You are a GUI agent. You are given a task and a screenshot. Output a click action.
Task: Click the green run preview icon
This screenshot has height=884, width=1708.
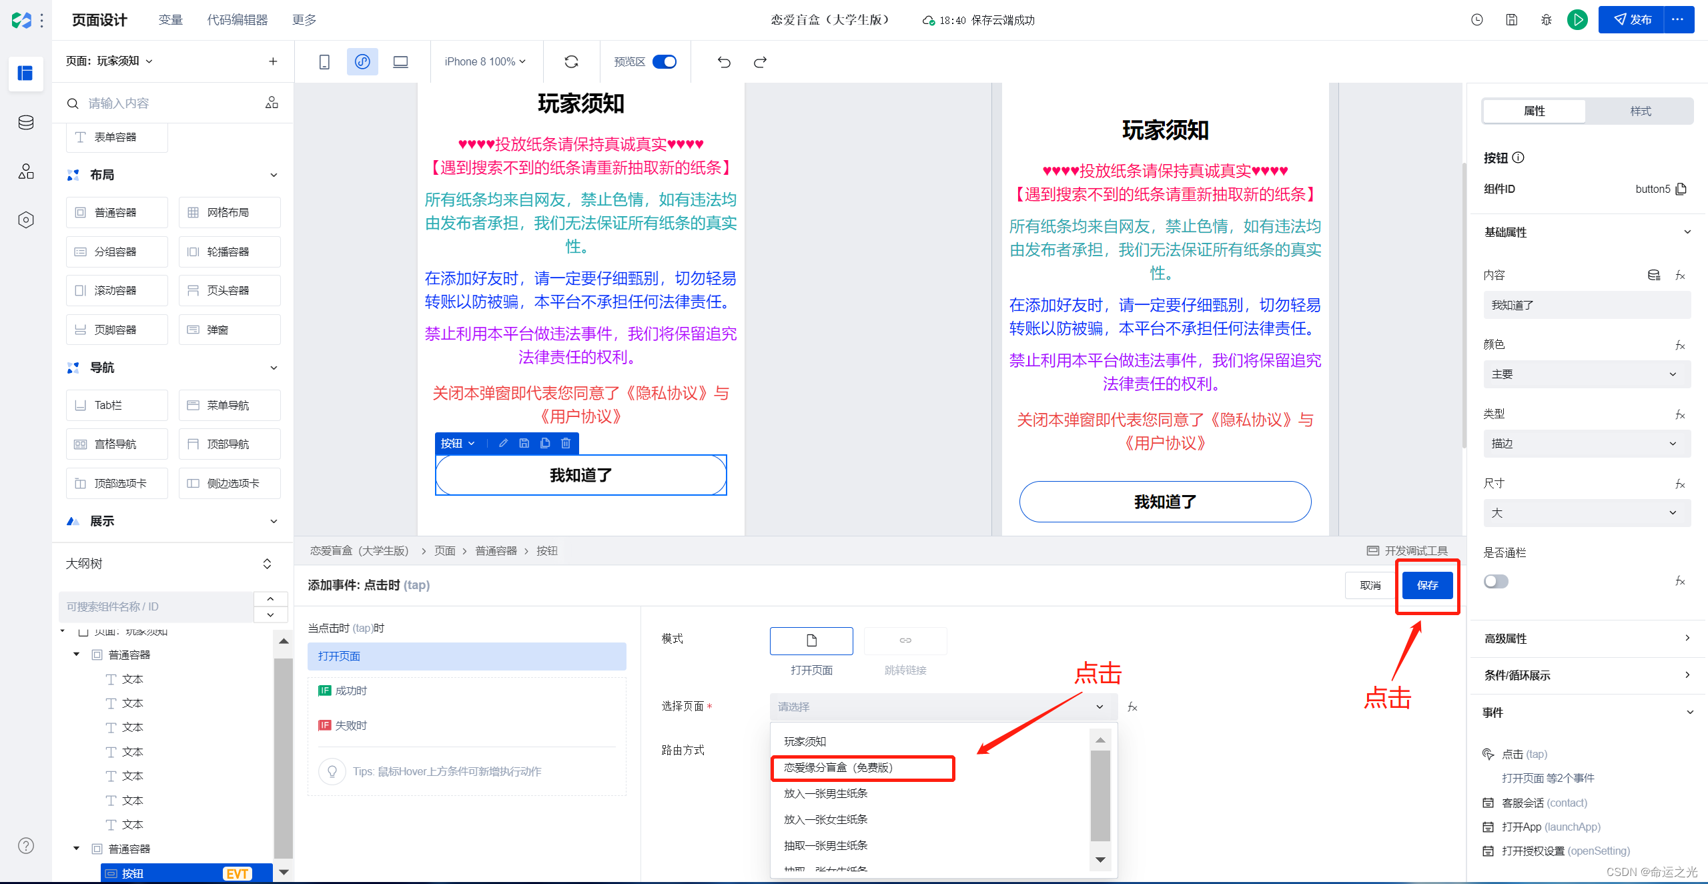coord(1577,20)
